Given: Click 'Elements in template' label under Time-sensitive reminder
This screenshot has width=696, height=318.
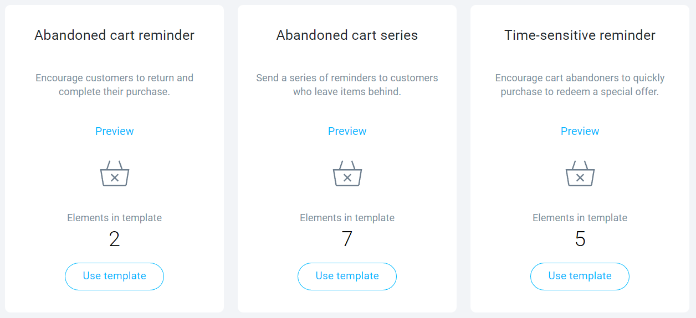Looking at the screenshot, I should (x=580, y=218).
